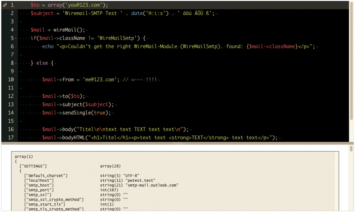
Task: Click the $subject variable on line 2
Action: [43, 13]
